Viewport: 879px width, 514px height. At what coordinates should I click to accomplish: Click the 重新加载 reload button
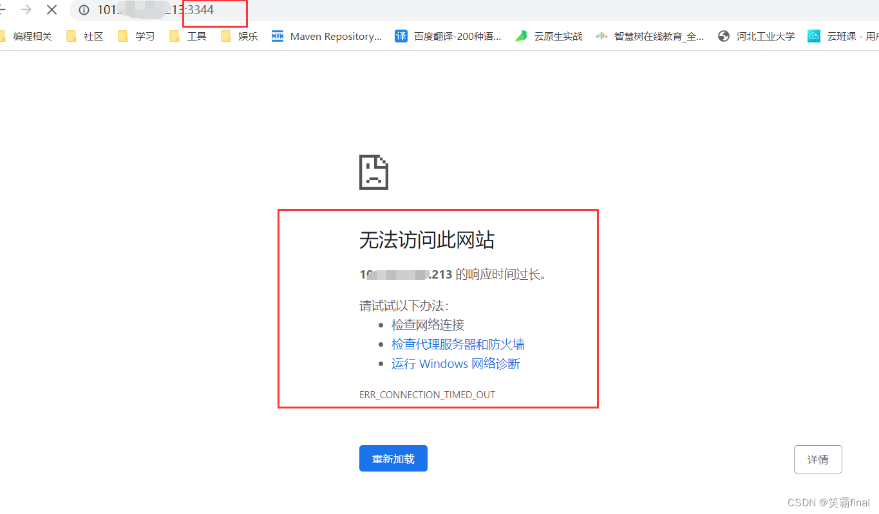(x=393, y=459)
